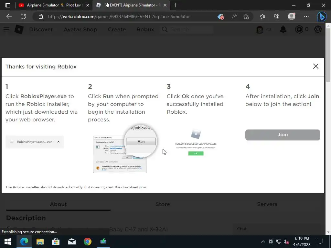Open Roblox notifications bell
This screenshot has width=331, height=248.
click(x=283, y=29)
